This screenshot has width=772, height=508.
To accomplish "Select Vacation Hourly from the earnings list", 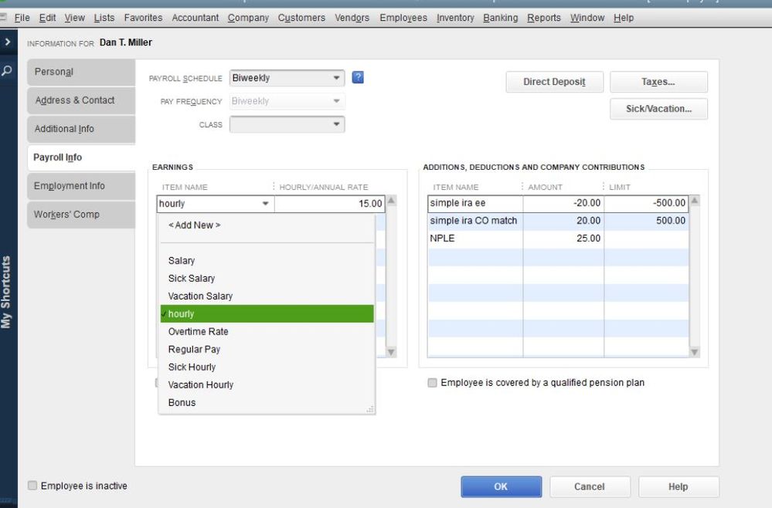I will coord(267,384).
